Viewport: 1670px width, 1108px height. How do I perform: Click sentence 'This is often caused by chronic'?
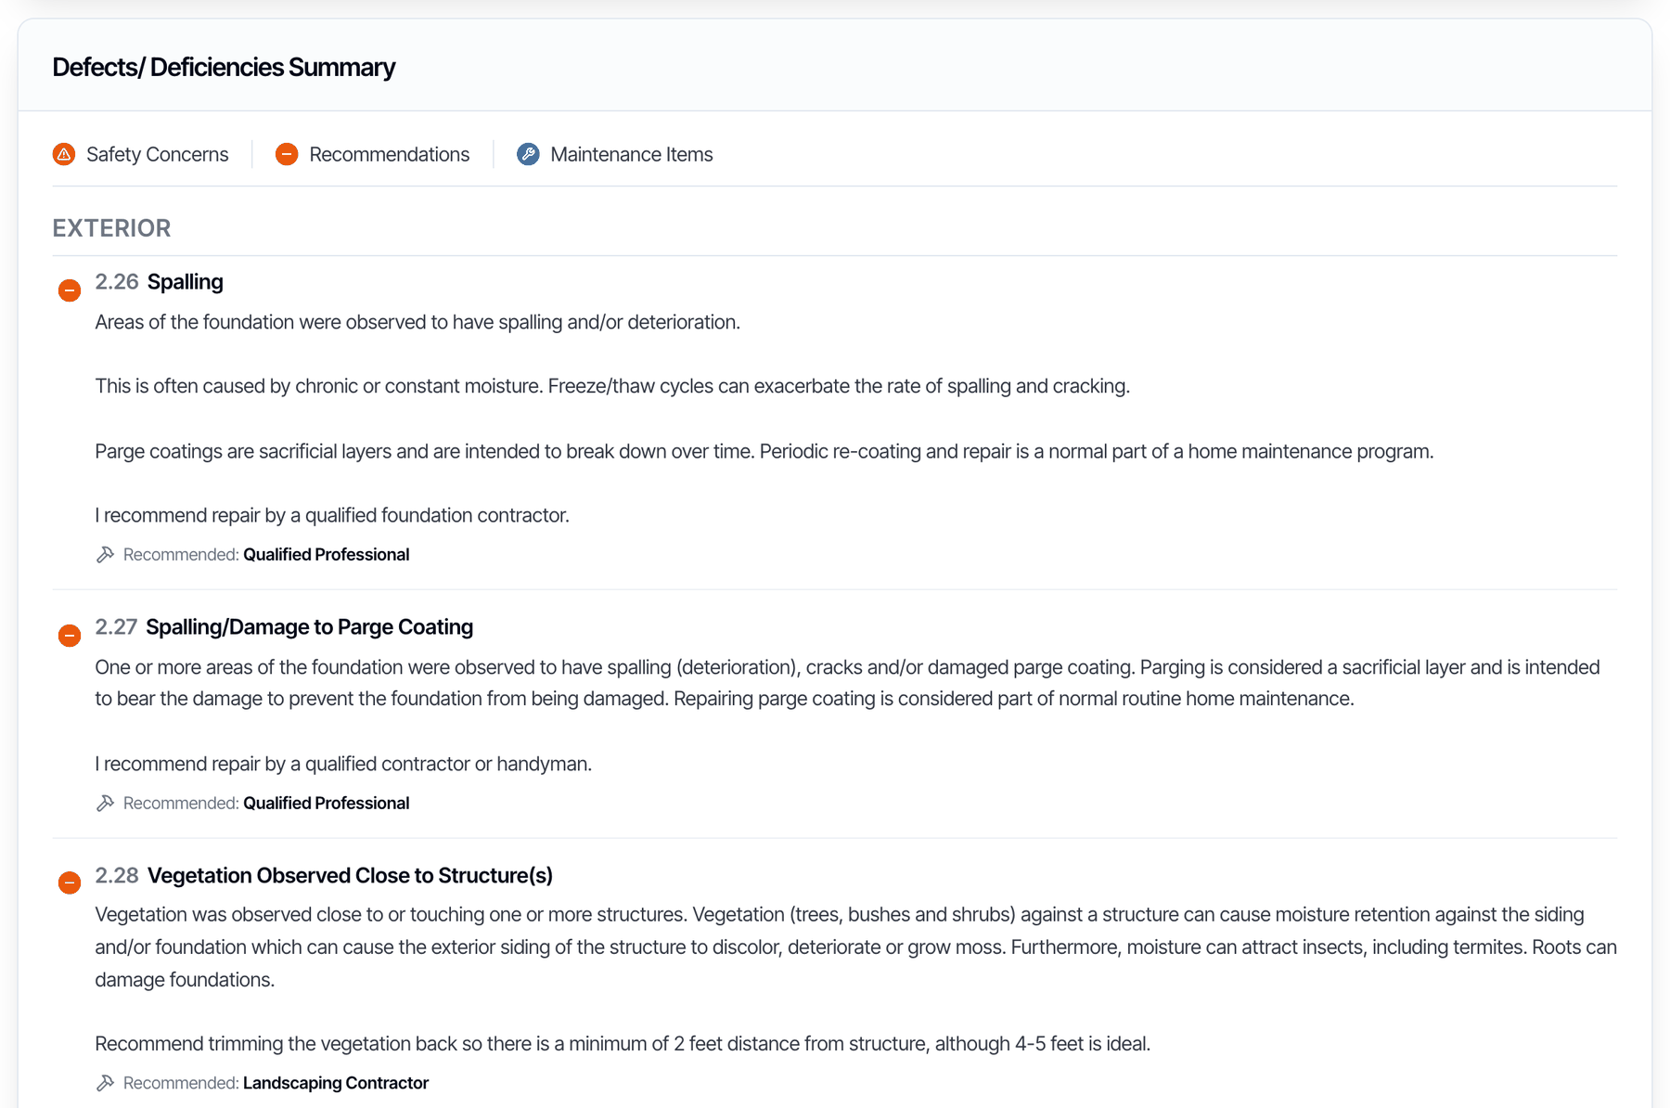pyautogui.click(x=612, y=386)
